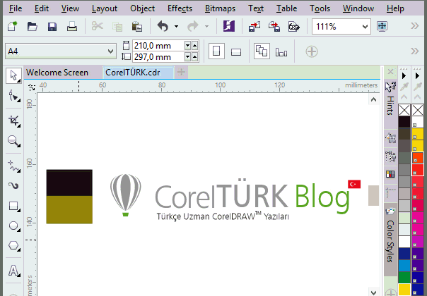Click the Paste clipboard icon

[137, 27]
